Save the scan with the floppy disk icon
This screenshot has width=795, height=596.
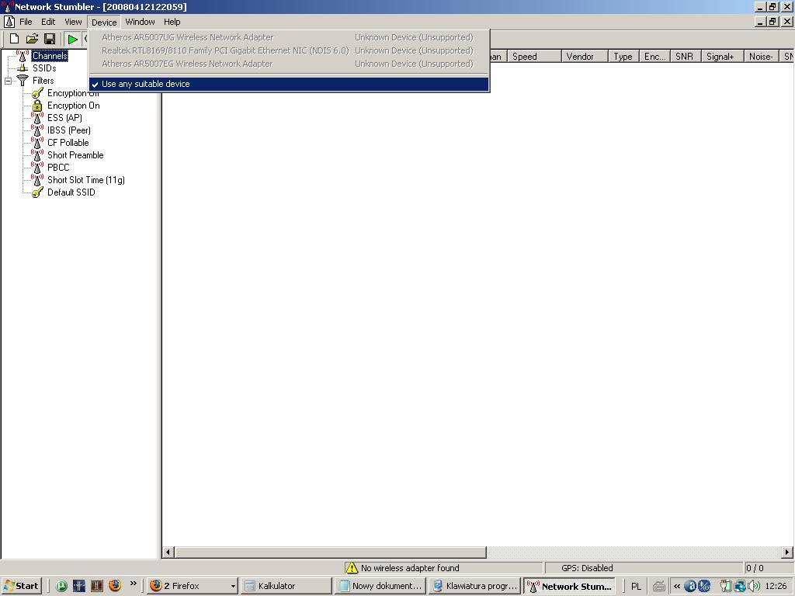click(x=49, y=39)
